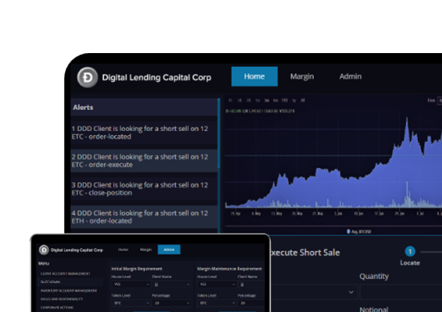Screen dimensions: 442x312
Task: Click the Locate step 1 circle
Action: 409,251
